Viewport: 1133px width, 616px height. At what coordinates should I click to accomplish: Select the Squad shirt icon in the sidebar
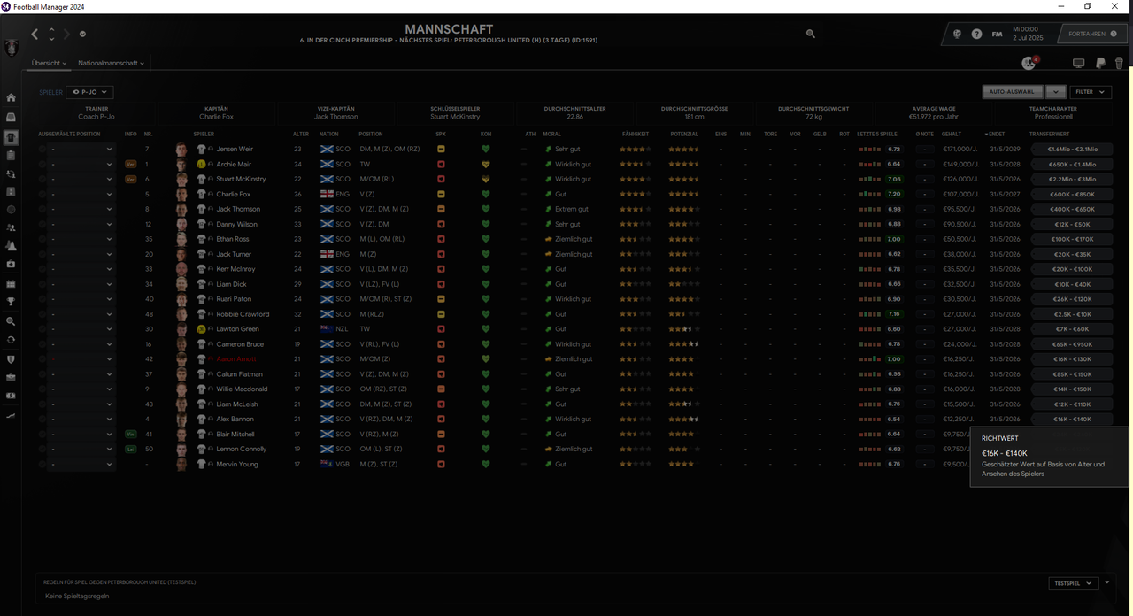click(11, 137)
